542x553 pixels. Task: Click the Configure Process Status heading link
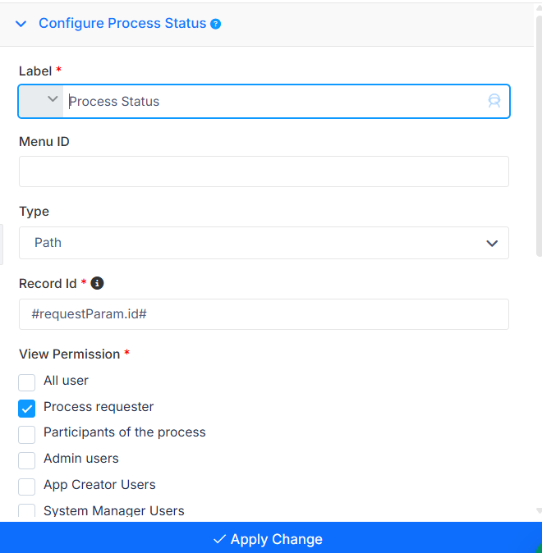point(122,23)
